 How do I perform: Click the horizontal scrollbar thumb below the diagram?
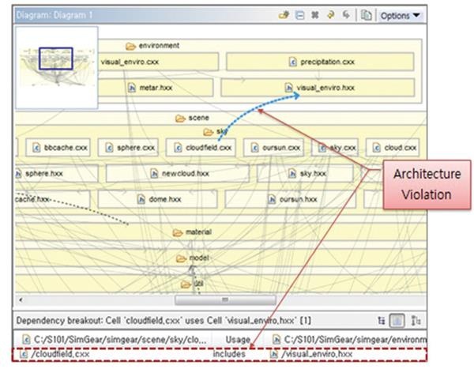click(225, 299)
